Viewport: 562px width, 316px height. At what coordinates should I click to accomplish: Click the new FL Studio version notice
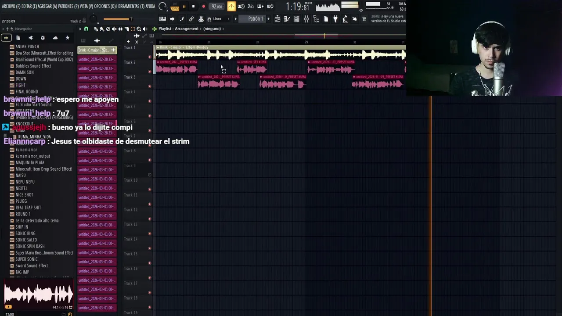(388, 18)
